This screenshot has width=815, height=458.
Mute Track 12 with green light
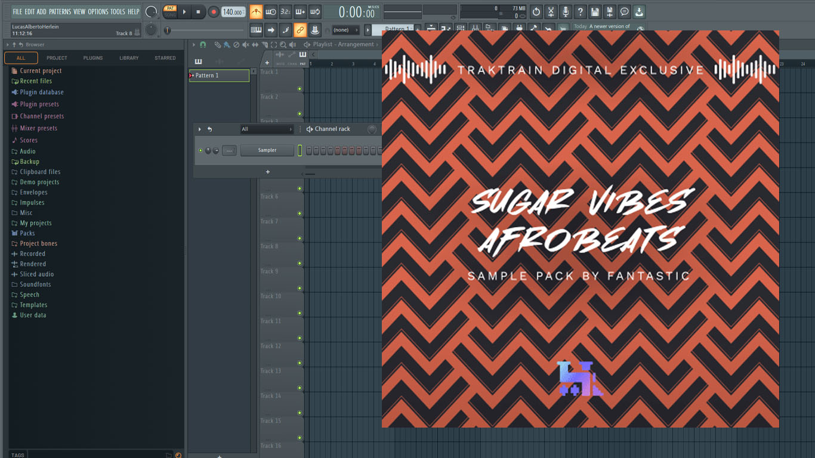pyautogui.click(x=300, y=363)
